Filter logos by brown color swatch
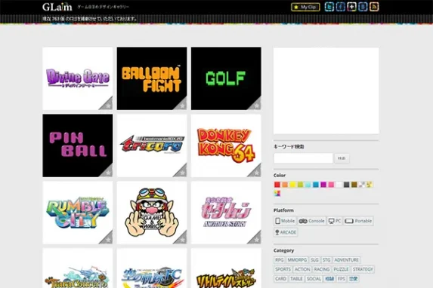 (354, 185)
